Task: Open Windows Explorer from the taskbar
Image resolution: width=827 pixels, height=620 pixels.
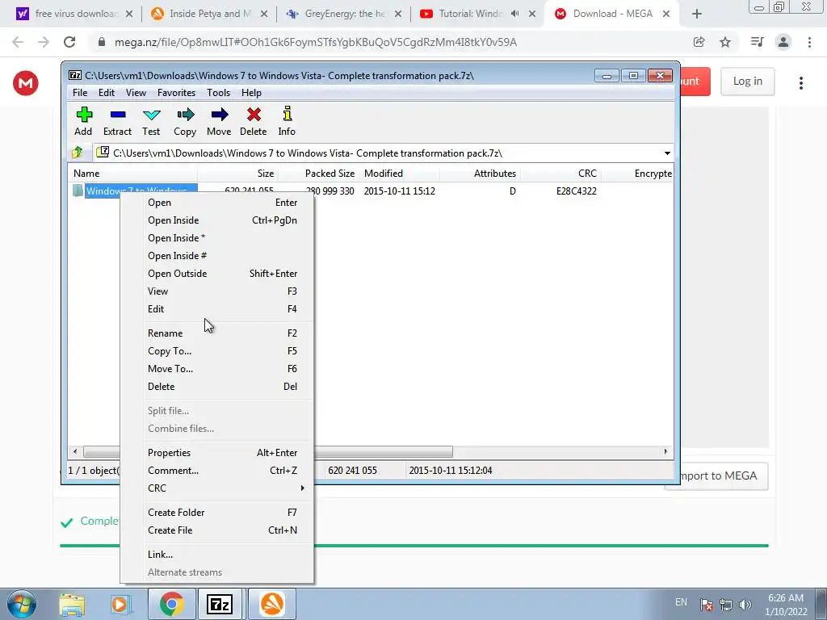Action: pos(72,604)
